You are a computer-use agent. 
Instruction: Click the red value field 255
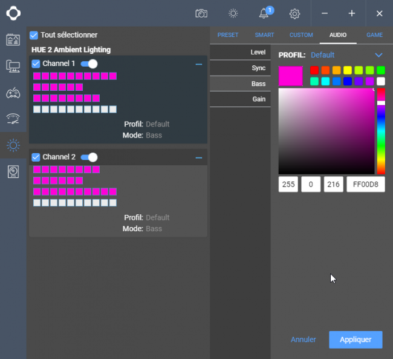(288, 184)
